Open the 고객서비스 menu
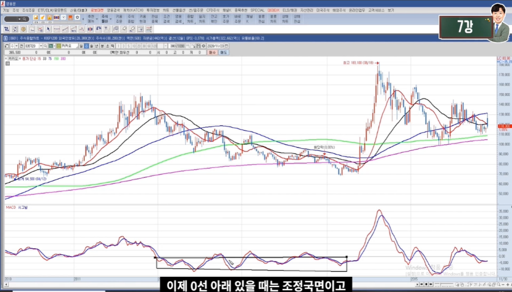512x292 pixels. (375, 10)
